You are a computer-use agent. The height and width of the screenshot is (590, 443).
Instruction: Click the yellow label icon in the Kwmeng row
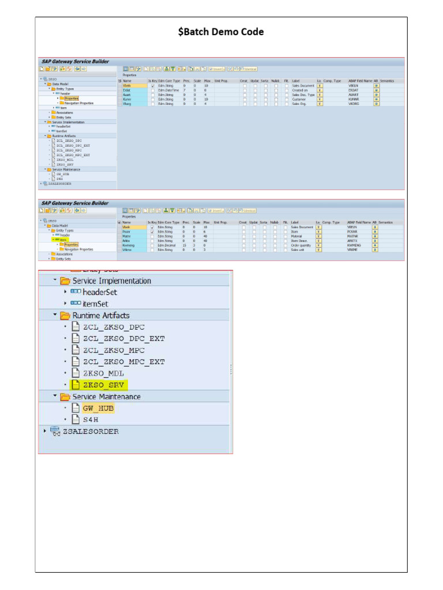[319, 245]
